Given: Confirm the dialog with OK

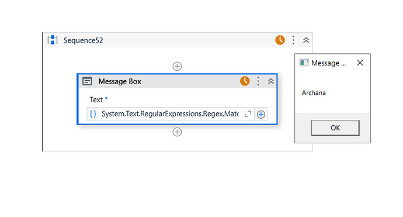Looking at the screenshot, I should point(335,128).
